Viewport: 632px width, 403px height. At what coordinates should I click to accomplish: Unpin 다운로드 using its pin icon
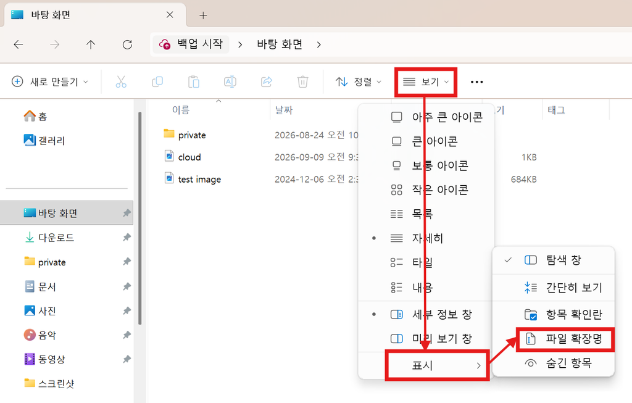[x=127, y=238]
